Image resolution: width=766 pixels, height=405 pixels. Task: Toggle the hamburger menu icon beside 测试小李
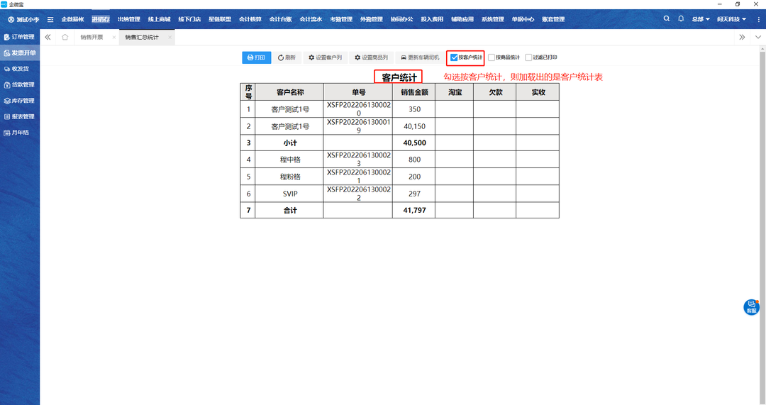[x=50, y=19]
